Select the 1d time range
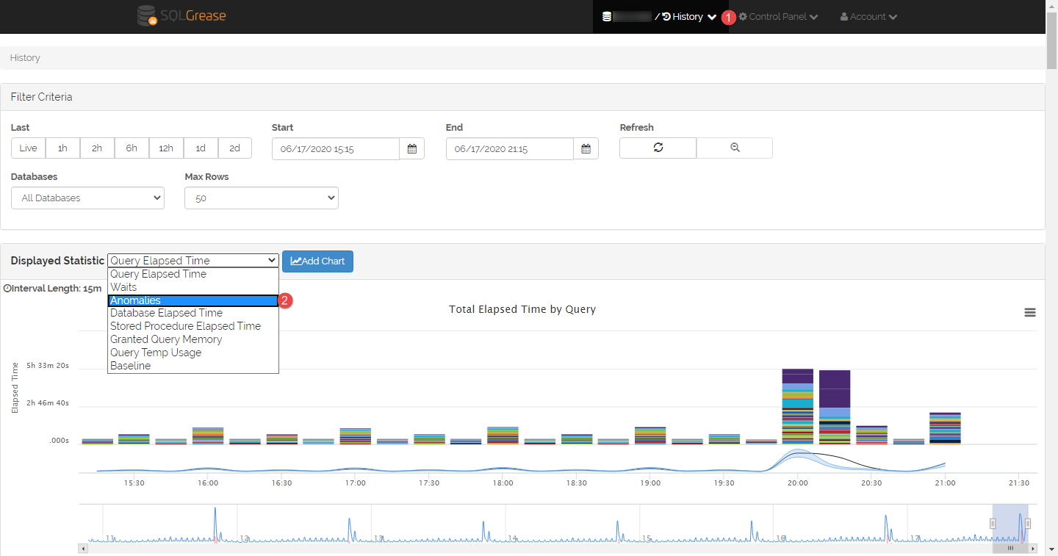 click(x=201, y=148)
